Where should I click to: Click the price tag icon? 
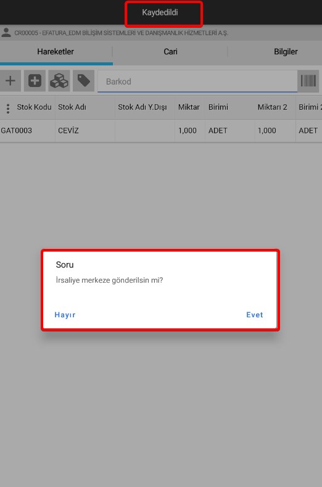click(83, 81)
